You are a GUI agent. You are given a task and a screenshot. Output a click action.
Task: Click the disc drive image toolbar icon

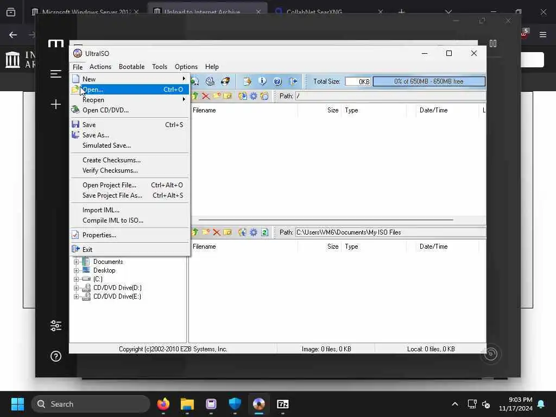210,81
